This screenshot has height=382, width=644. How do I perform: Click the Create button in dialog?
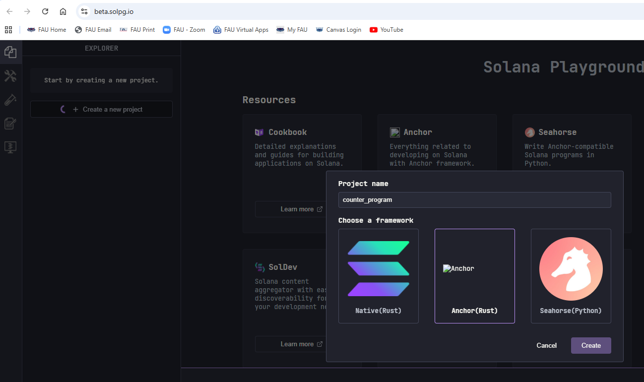pos(591,345)
